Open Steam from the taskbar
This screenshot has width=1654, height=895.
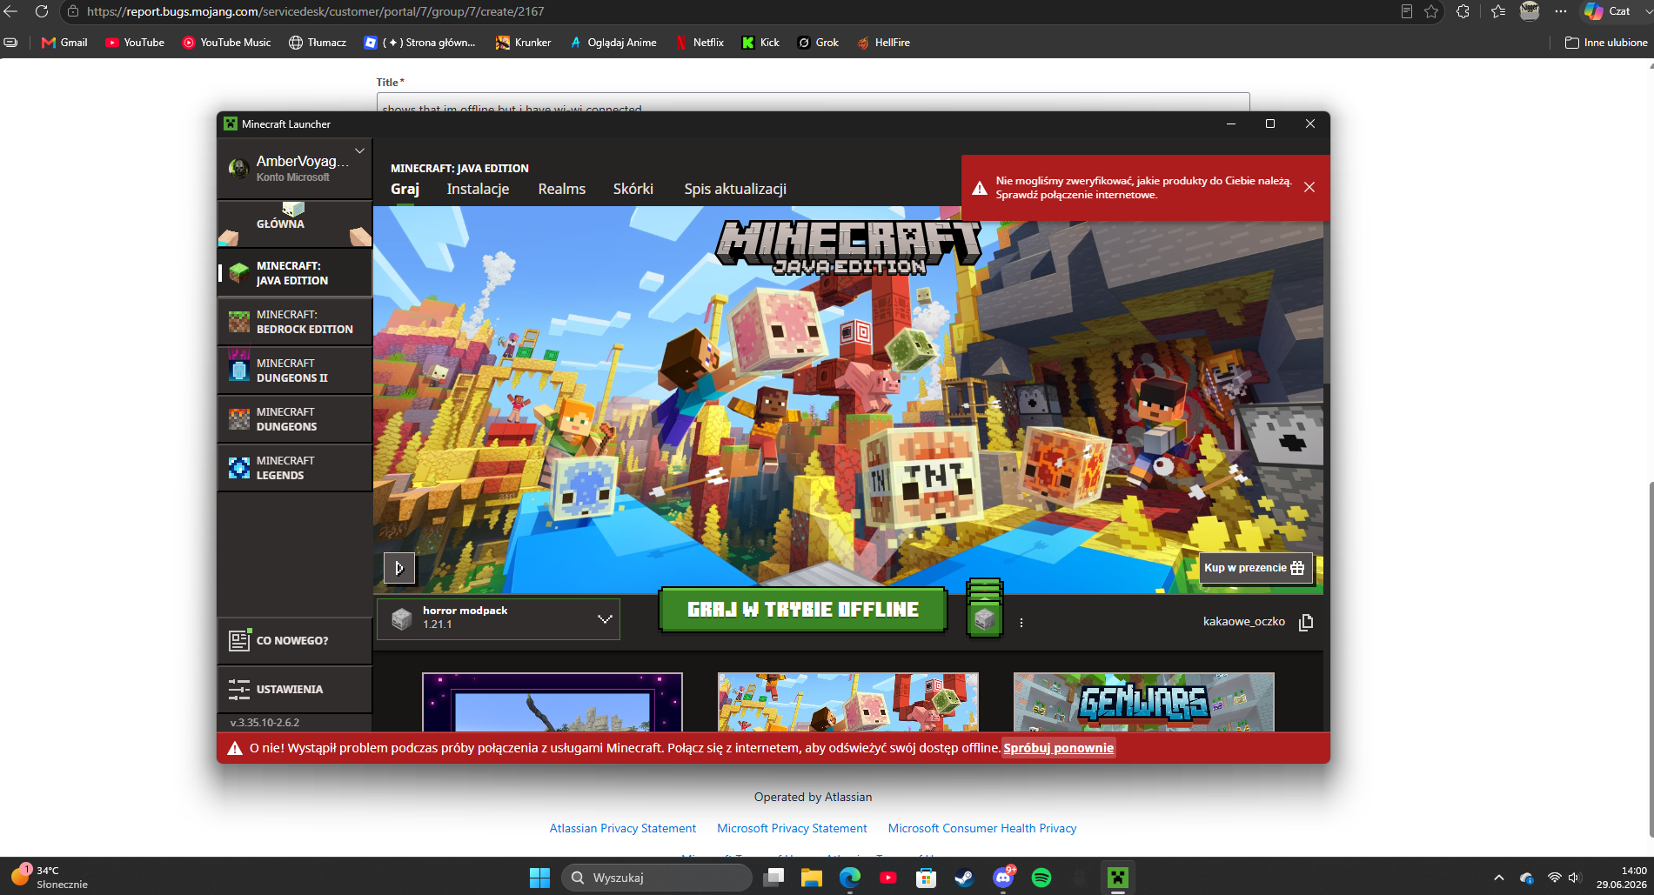(965, 878)
